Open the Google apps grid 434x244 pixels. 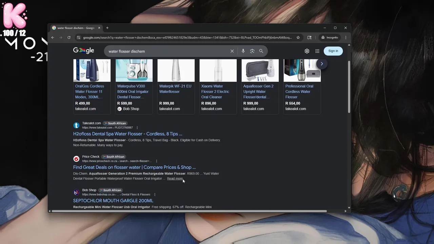pos(317,51)
